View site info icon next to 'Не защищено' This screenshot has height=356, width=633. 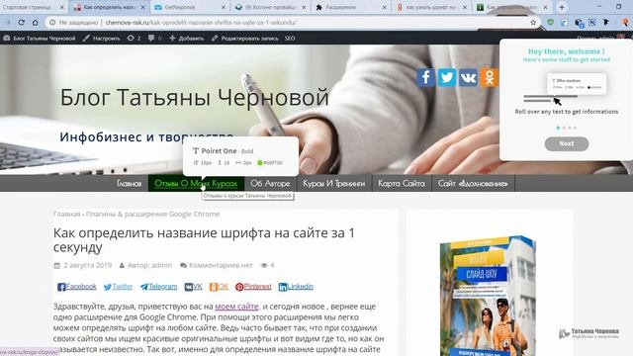pos(52,23)
